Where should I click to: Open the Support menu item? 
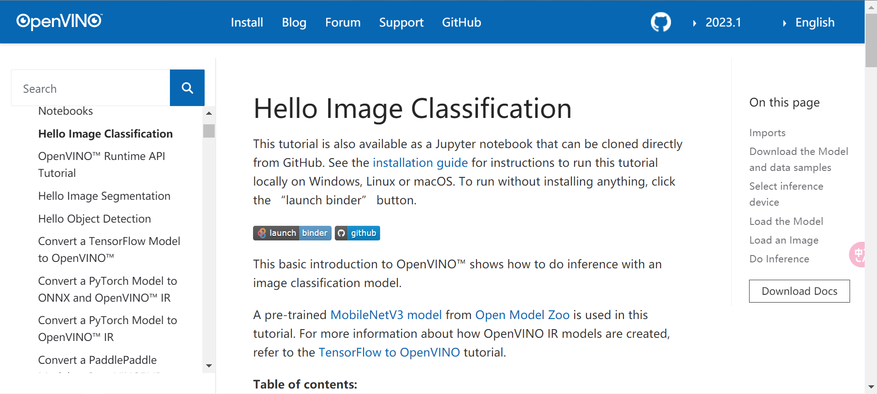[401, 22]
